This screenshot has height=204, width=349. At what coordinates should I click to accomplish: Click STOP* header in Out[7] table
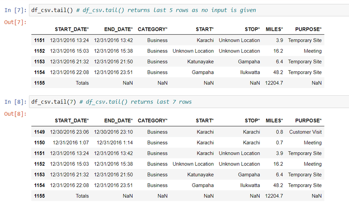click(x=252, y=29)
